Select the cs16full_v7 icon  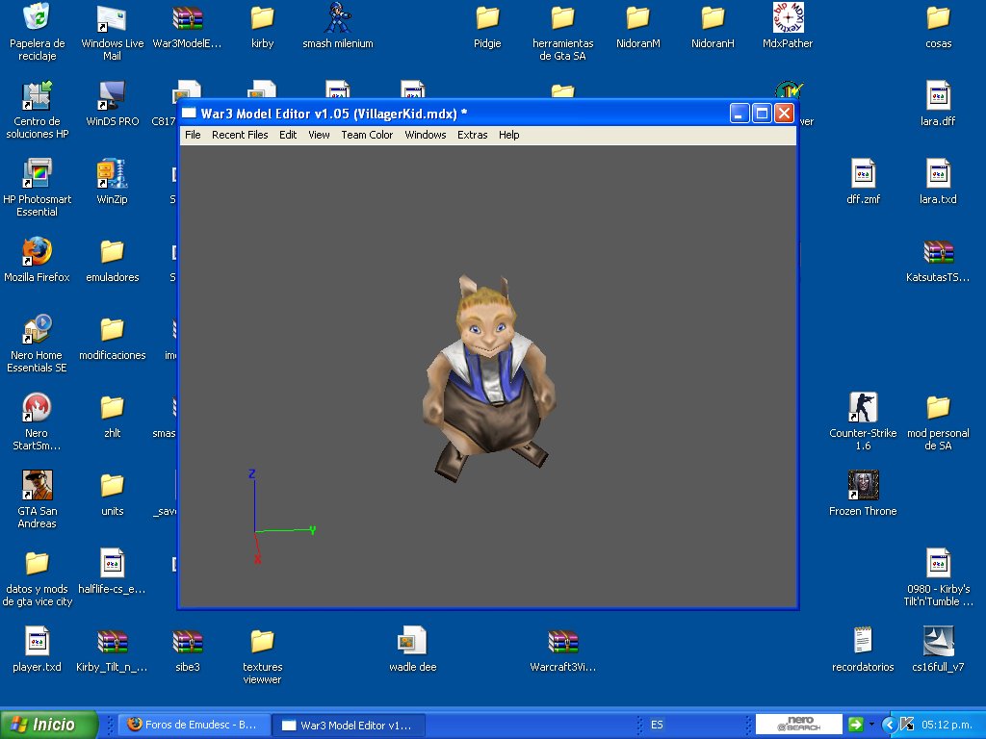[938, 650]
